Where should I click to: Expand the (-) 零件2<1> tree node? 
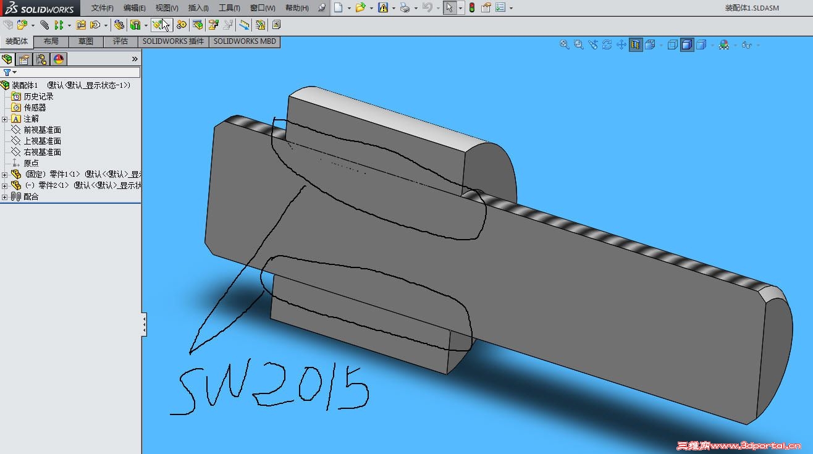click(5, 185)
